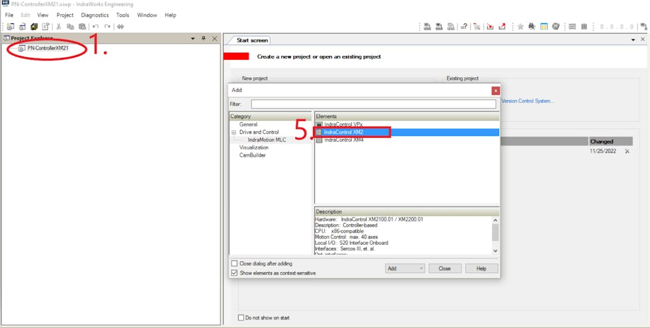Select General category
This screenshot has width=650, height=328.
point(249,124)
